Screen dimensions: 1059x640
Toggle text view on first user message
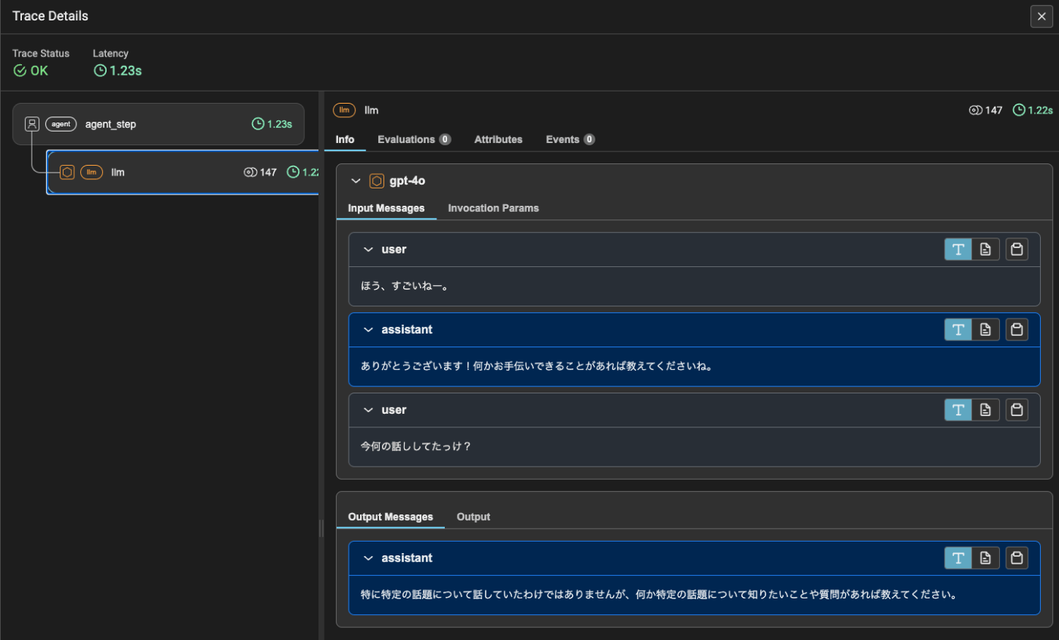coord(958,250)
